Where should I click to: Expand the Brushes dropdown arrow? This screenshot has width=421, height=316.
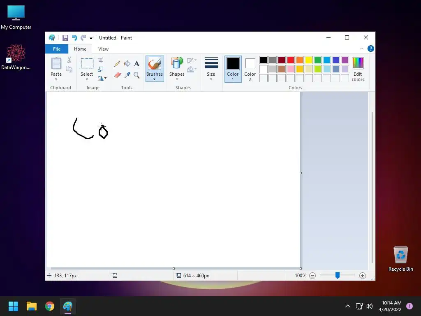[155, 79]
